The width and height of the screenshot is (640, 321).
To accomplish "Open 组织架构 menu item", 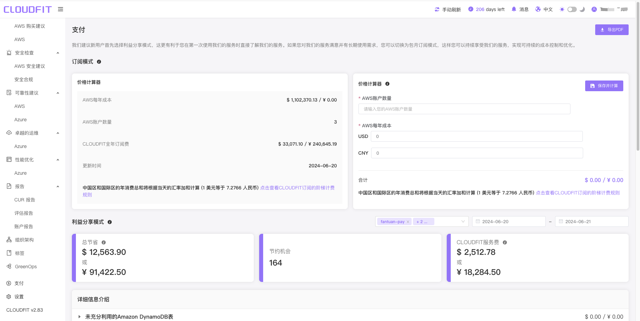I will coord(24,240).
